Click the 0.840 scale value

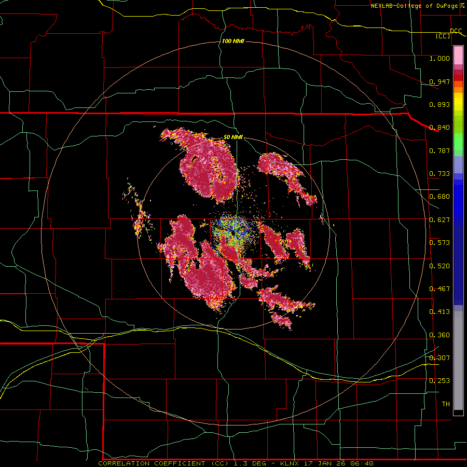439,128
